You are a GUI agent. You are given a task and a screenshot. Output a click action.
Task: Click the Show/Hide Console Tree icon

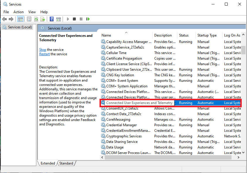(x=20, y=19)
